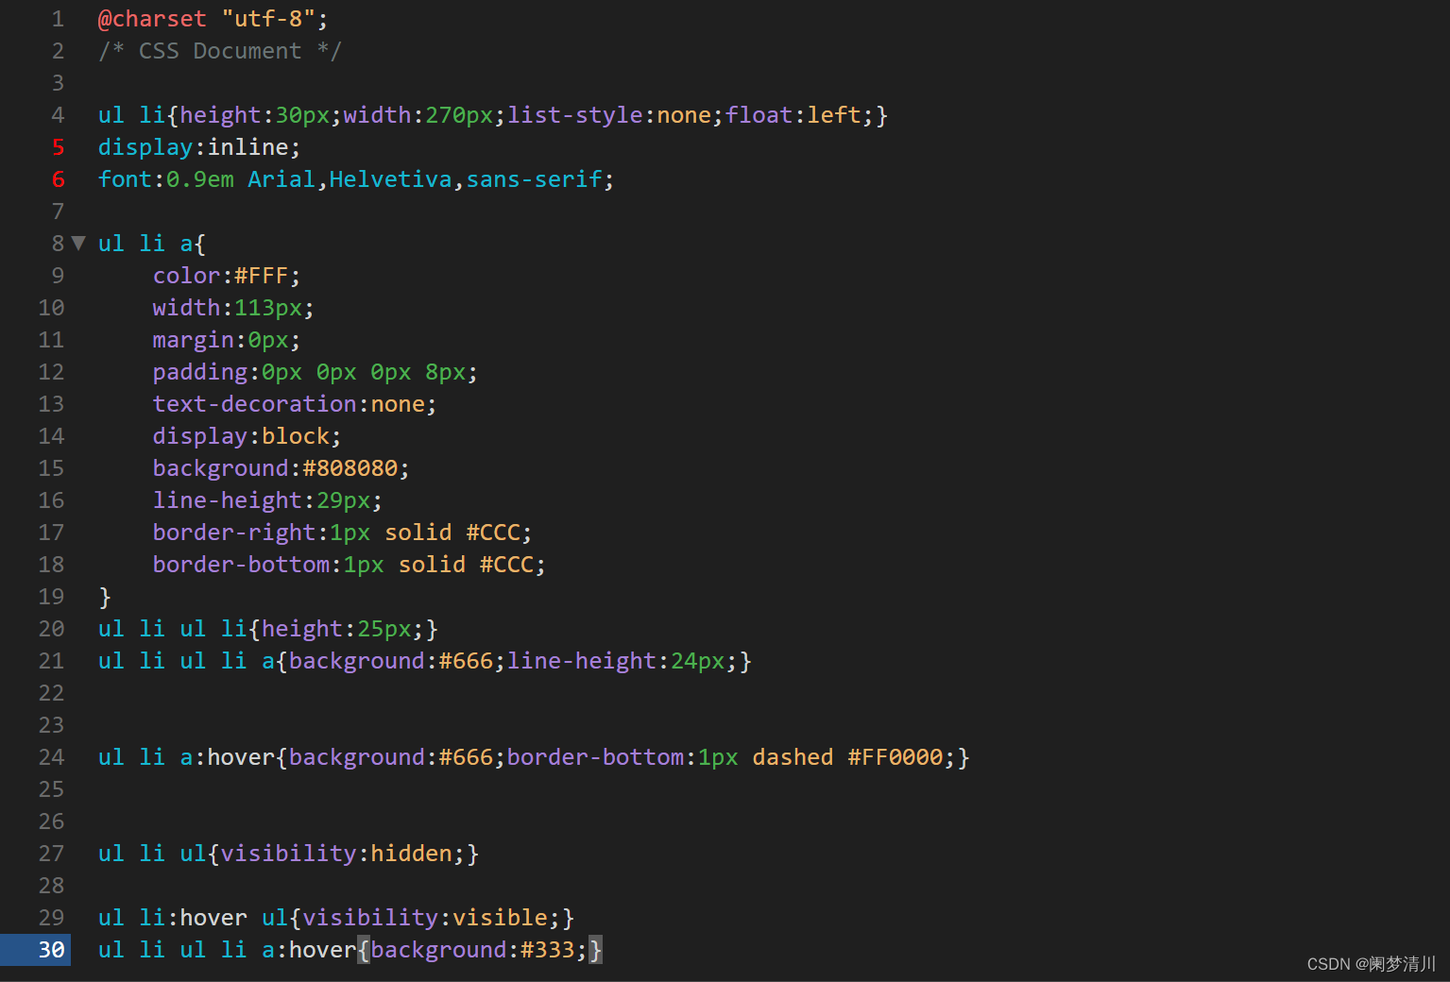The height and width of the screenshot is (982, 1450).
Task: Click dashed #FF0000 value on line 24
Action: (x=847, y=757)
